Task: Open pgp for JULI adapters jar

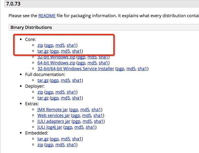Action: pos(77,121)
